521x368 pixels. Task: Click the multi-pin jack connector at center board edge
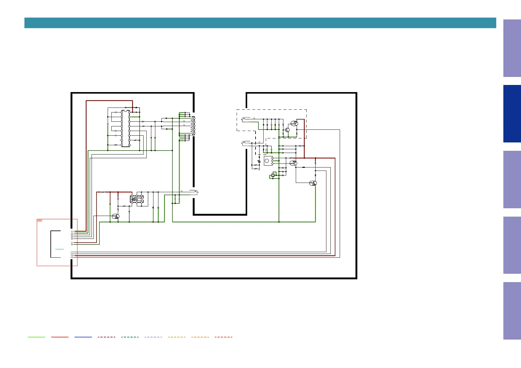coord(193,125)
